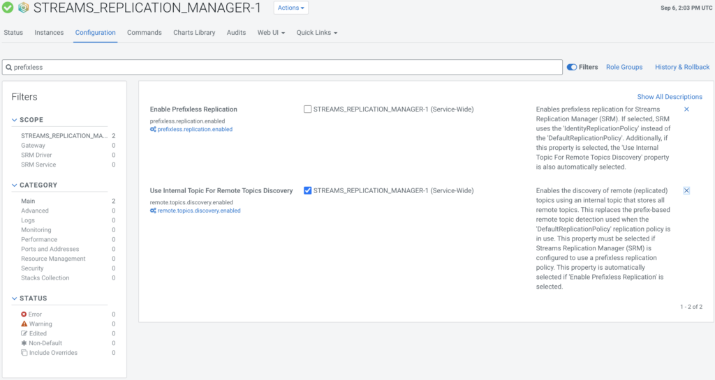This screenshot has height=380, width=715.
Task: Uncheck Use Internal Topic For Remote Topics Discovery
Action: coord(308,190)
